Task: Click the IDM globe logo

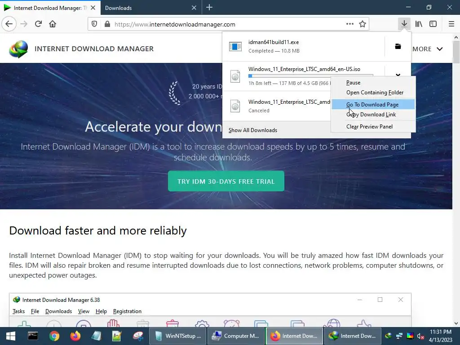Action: click(18, 49)
